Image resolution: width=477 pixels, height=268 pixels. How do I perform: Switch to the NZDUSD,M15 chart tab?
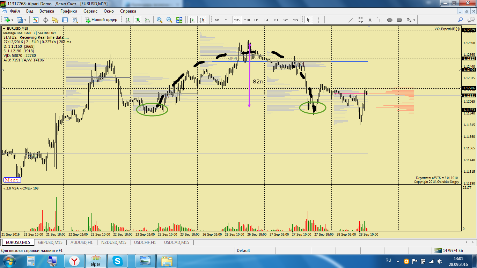click(x=114, y=242)
